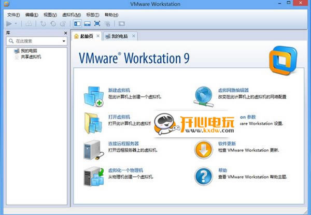
Task: Open the 虚拟机(M) menu
Action: [x=72, y=15]
